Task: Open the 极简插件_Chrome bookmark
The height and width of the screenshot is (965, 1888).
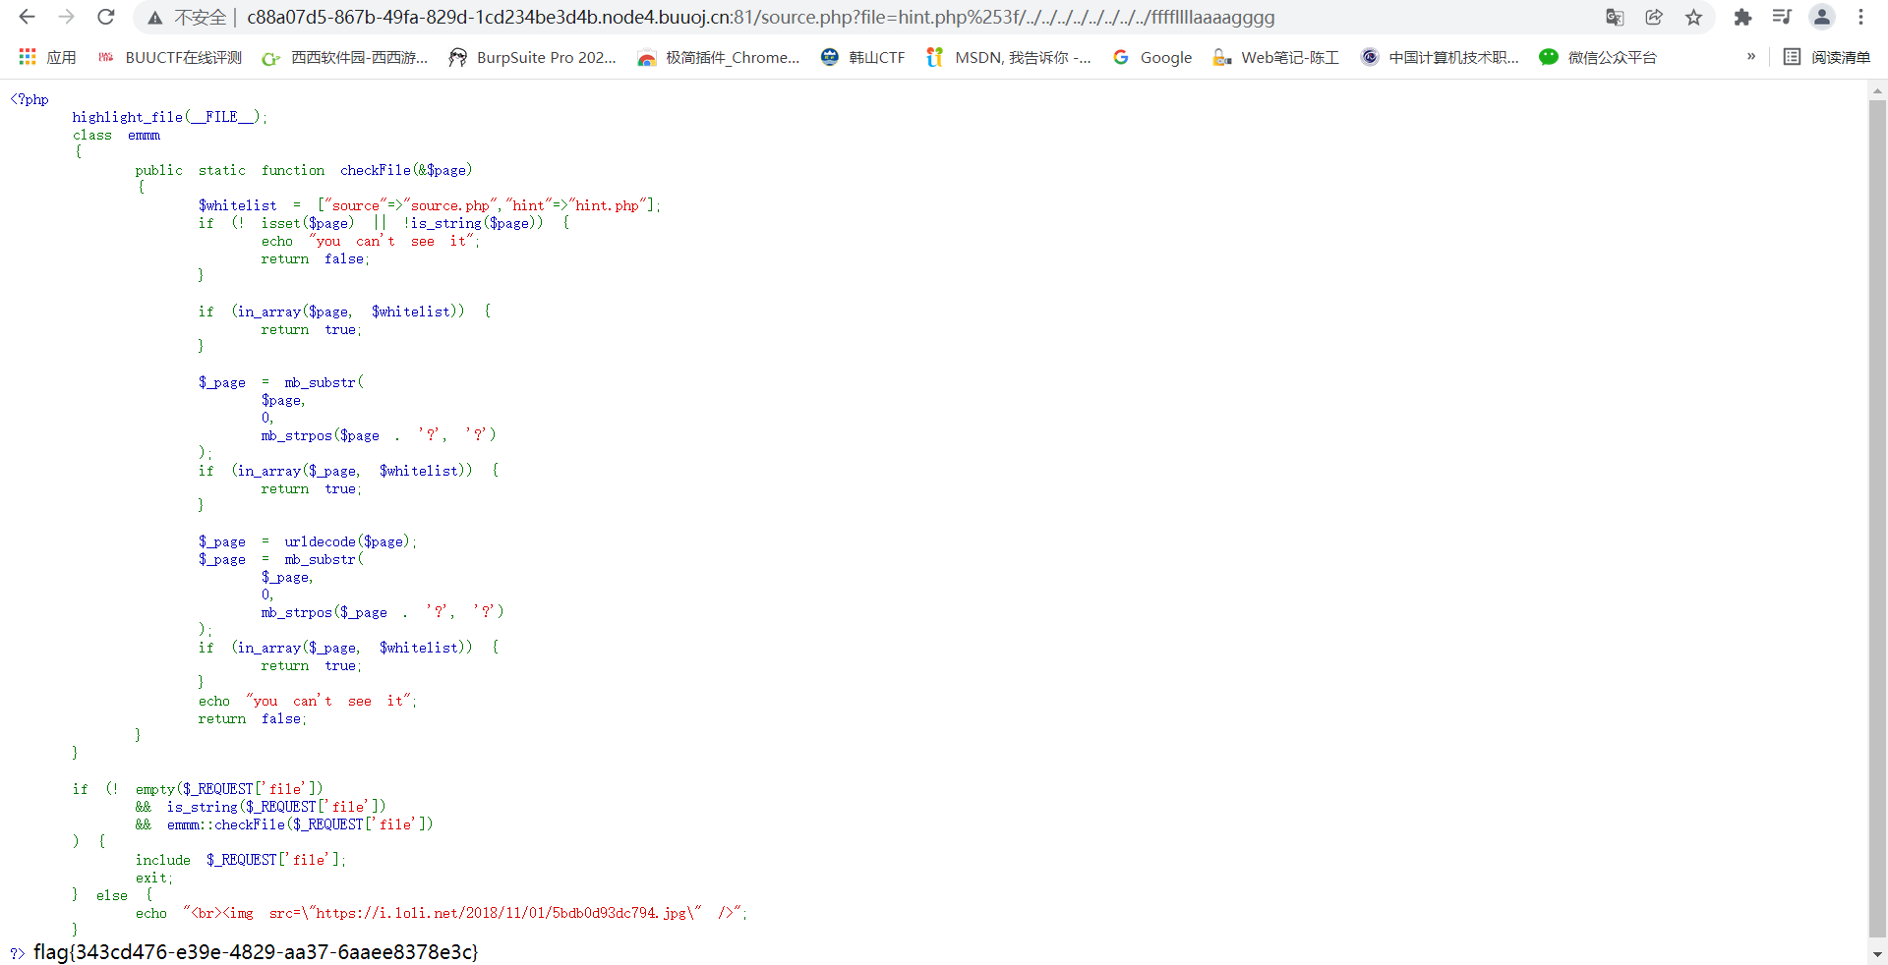Action: point(719,57)
